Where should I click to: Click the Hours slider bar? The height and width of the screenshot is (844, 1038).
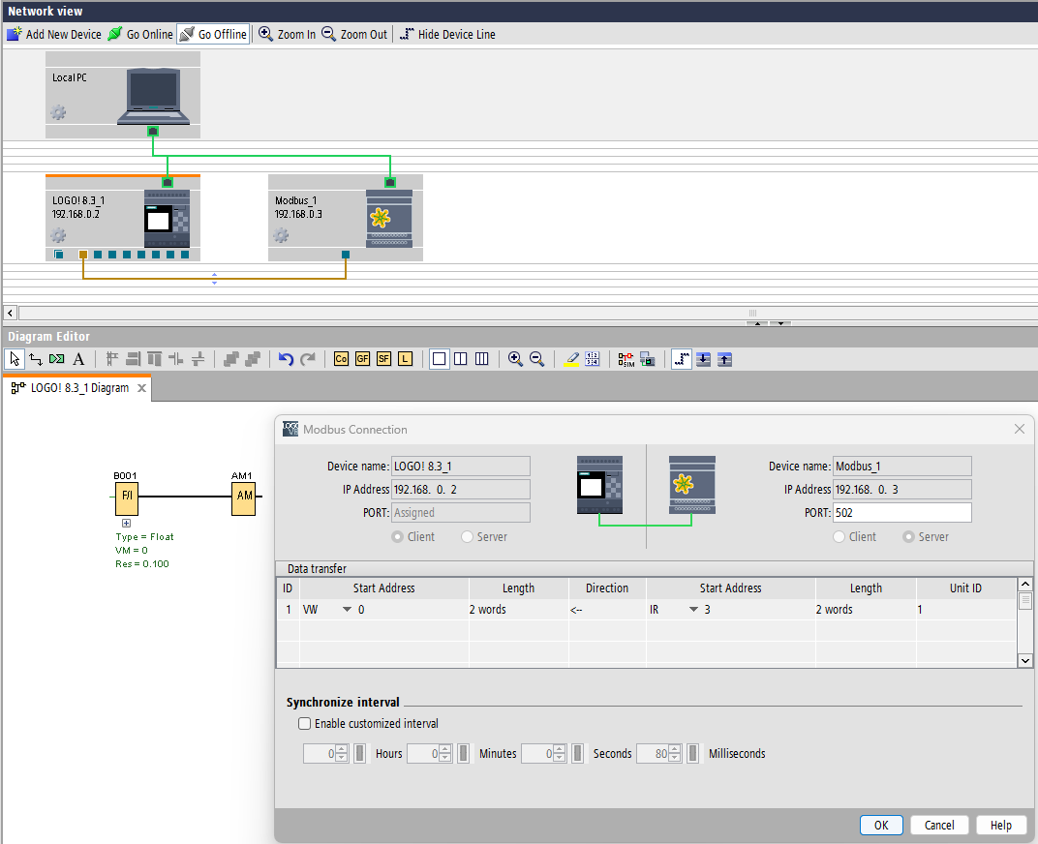(x=359, y=753)
